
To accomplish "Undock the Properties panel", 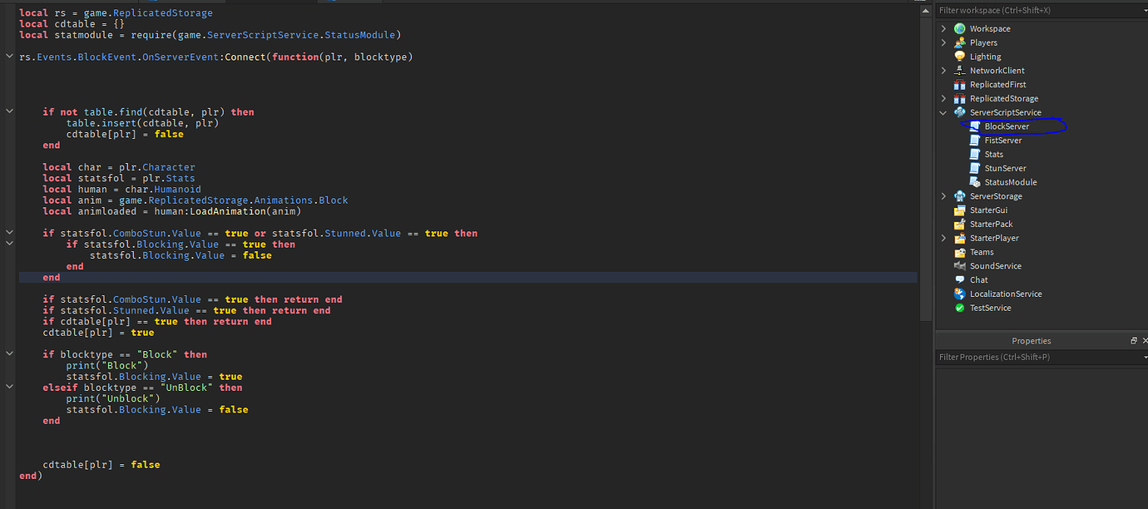I will pos(1133,339).
